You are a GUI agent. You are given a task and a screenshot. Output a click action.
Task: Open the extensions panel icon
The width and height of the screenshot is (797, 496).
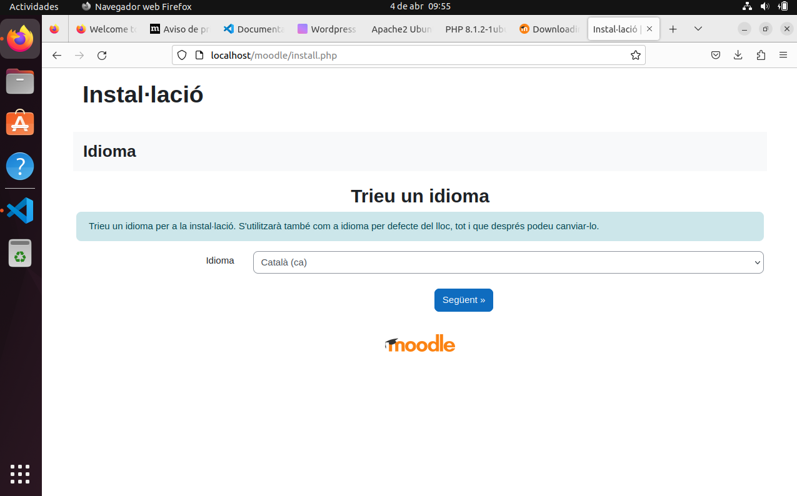click(761, 55)
